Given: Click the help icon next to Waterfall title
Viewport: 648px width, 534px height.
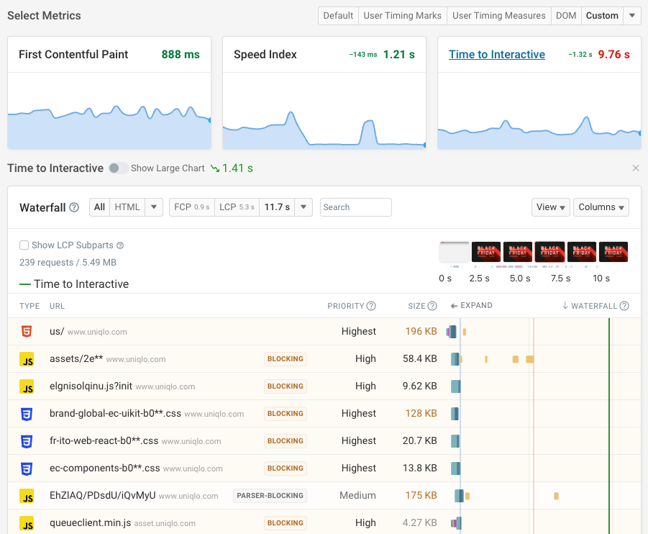Looking at the screenshot, I should click(74, 207).
